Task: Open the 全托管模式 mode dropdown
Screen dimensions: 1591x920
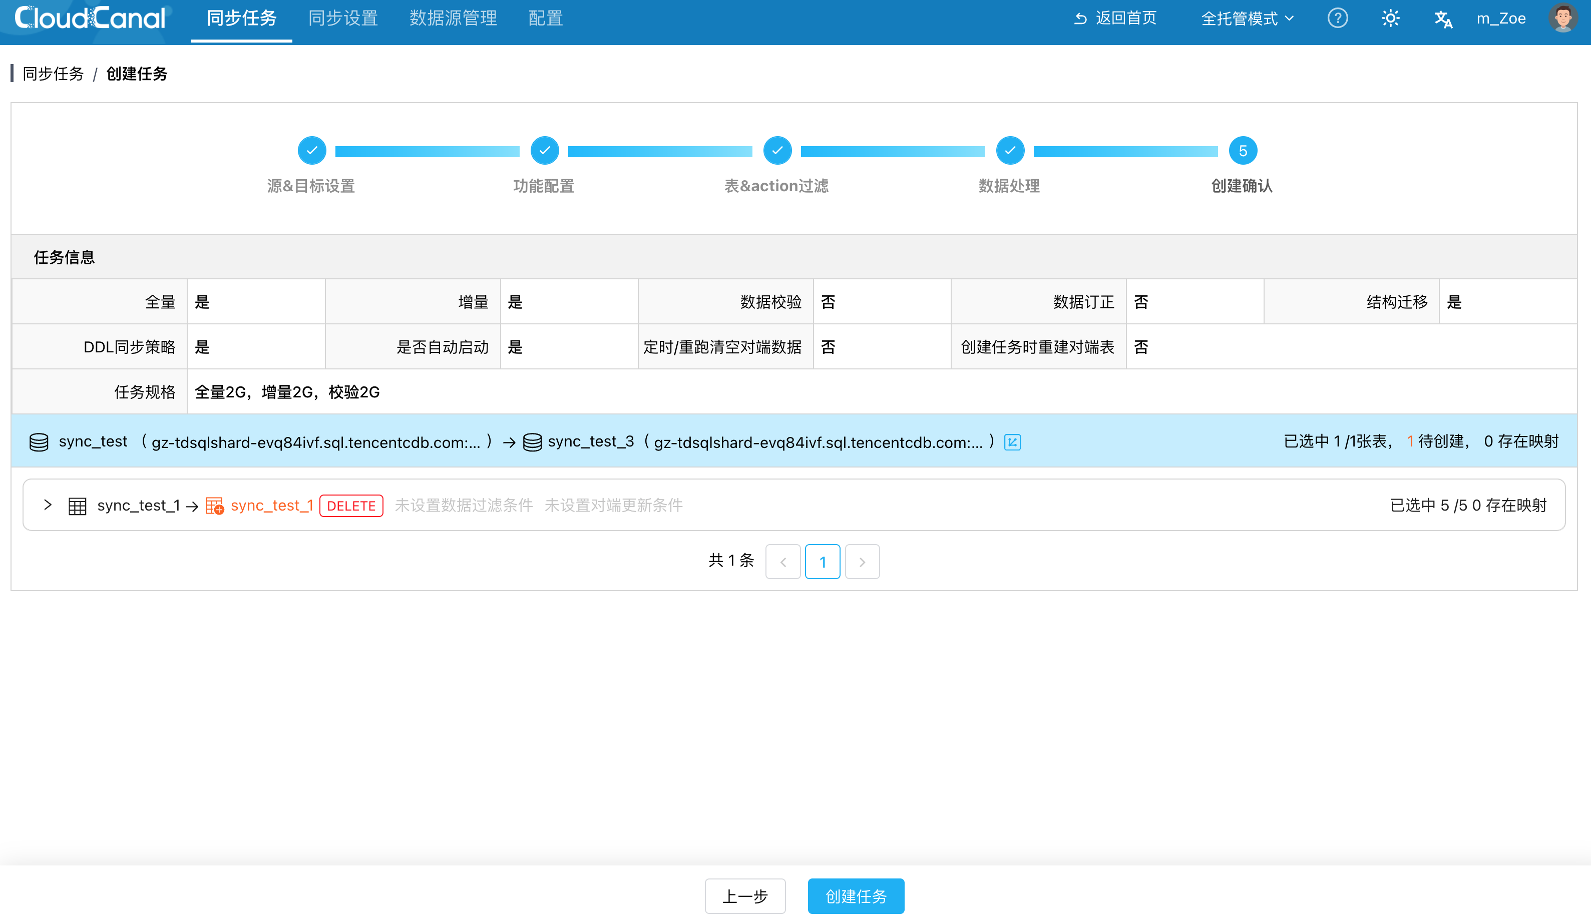Action: point(1247,19)
